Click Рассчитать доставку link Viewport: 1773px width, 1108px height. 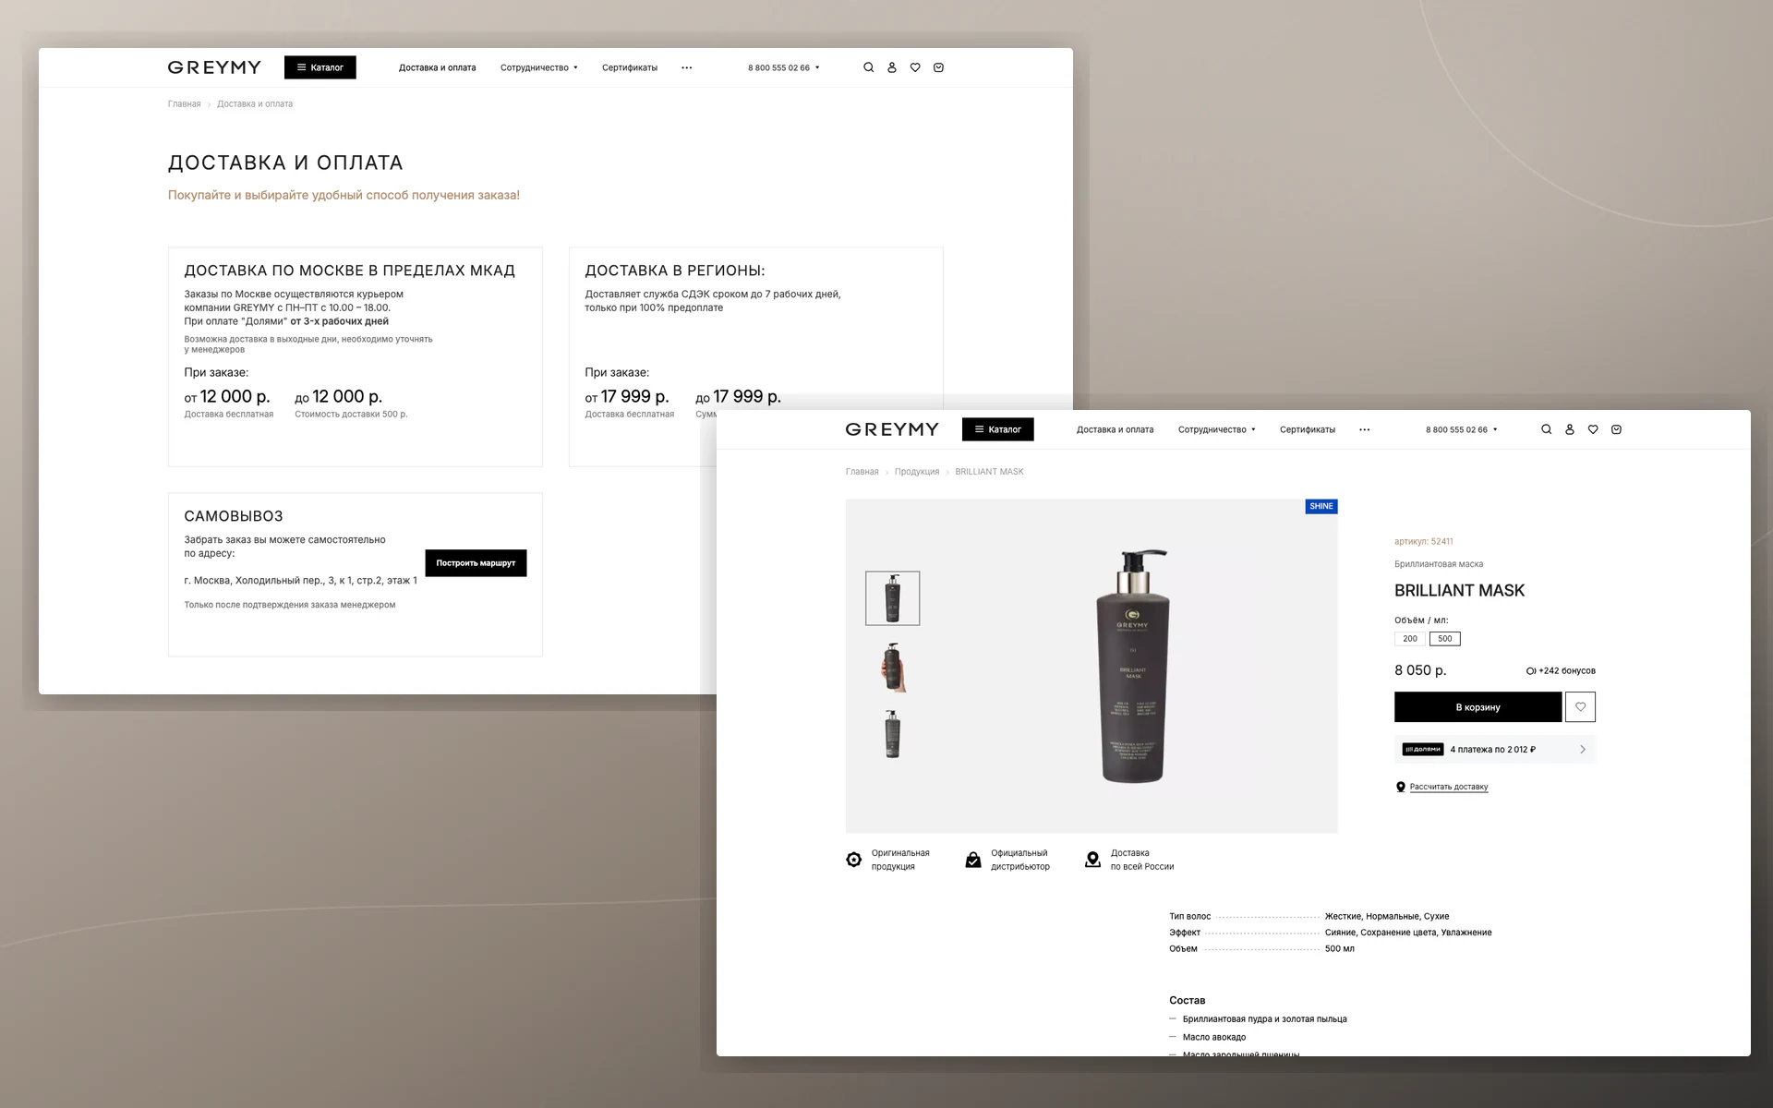[1449, 787]
